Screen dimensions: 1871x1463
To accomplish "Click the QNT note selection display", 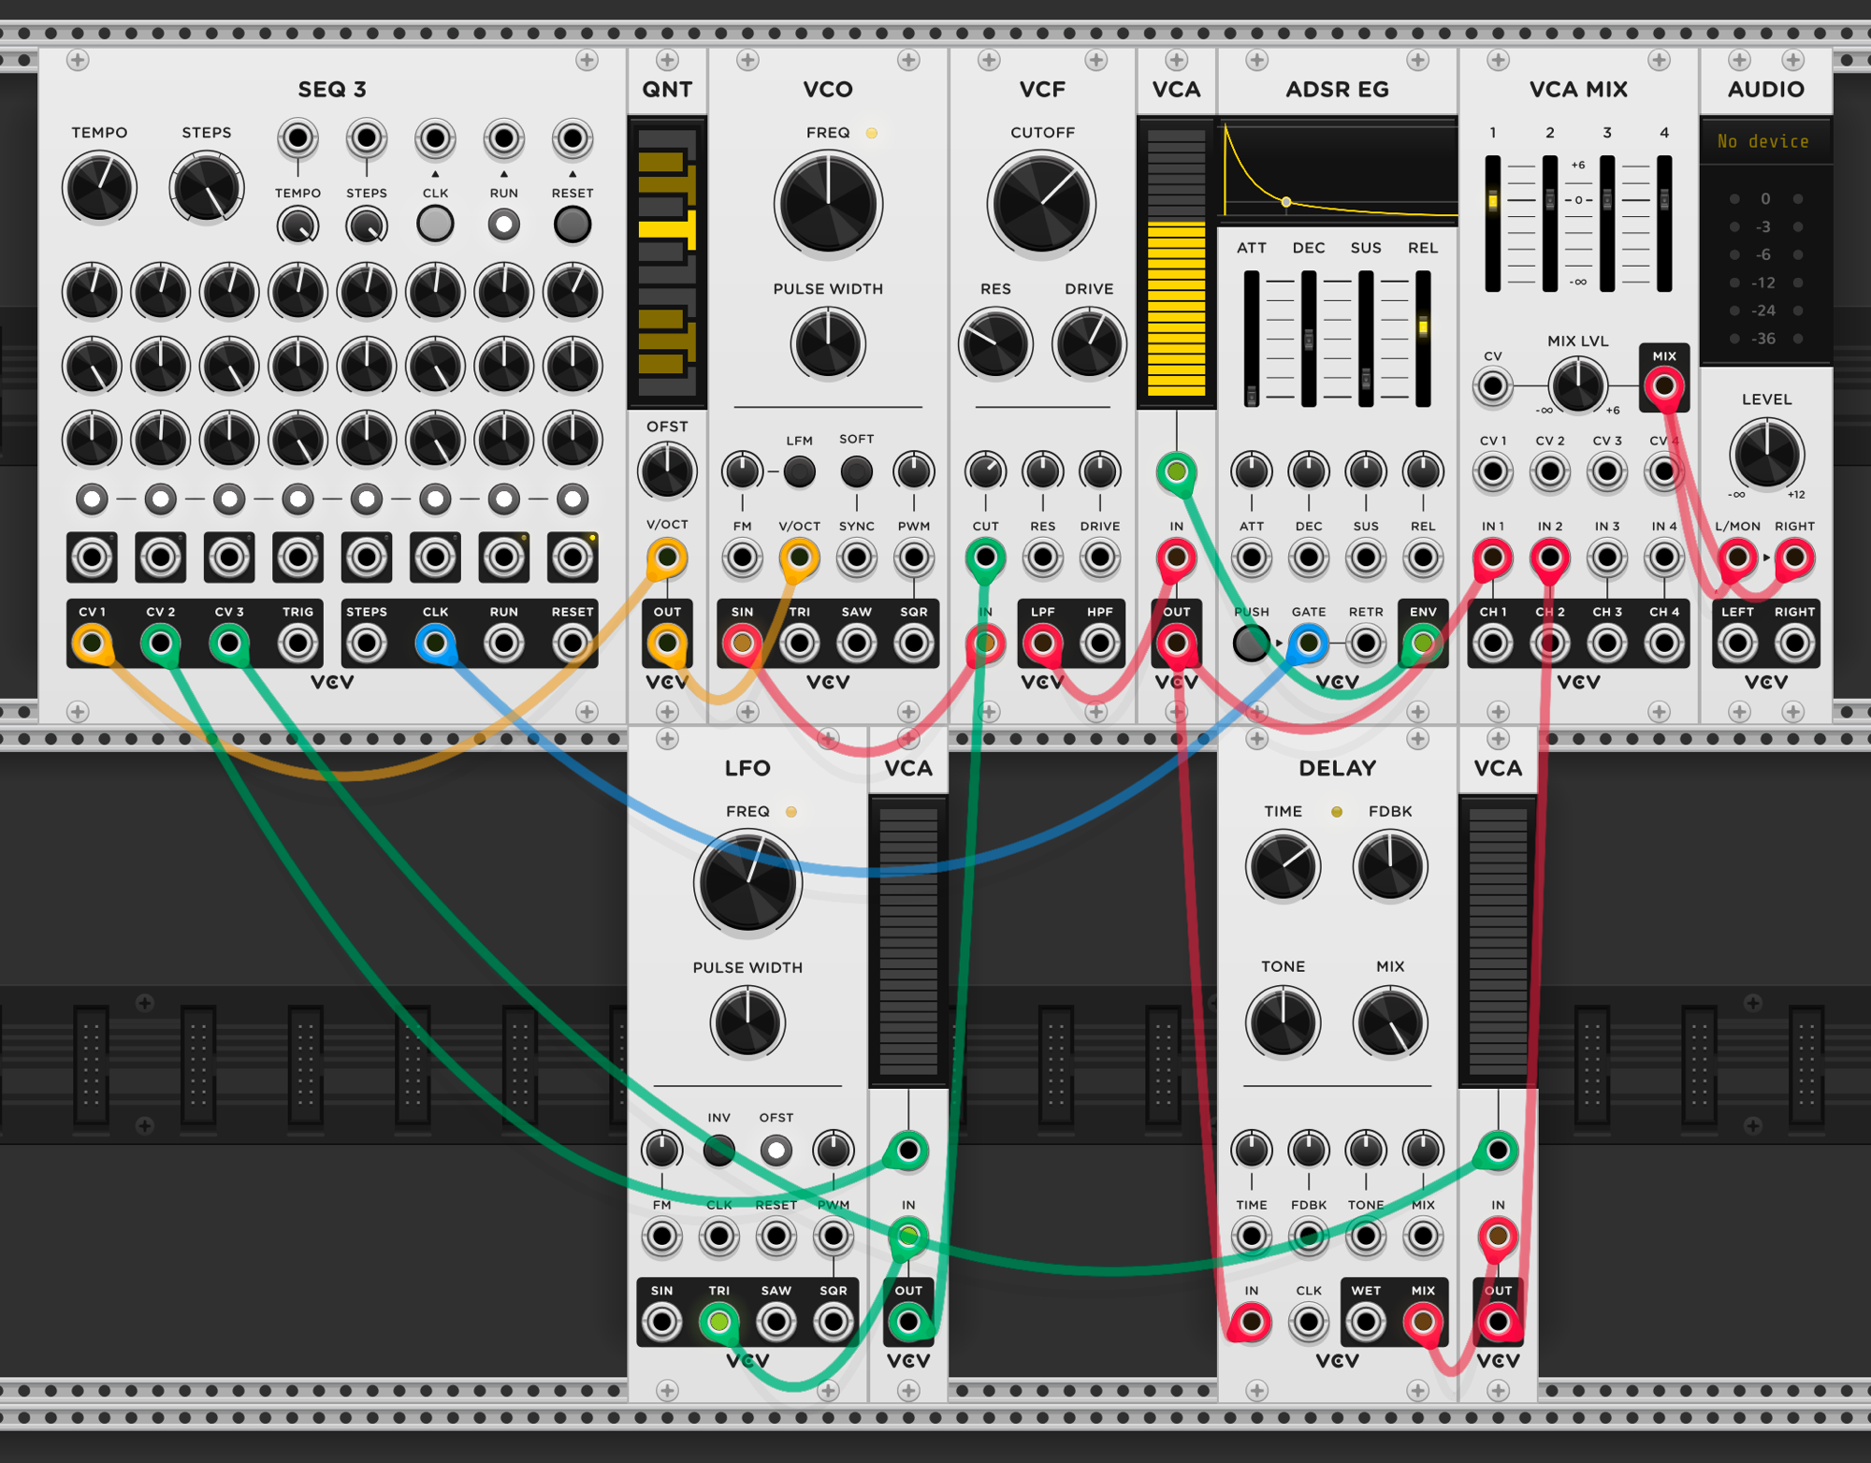I will (x=667, y=261).
